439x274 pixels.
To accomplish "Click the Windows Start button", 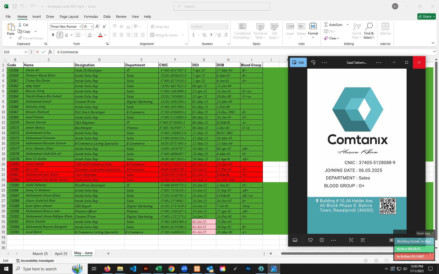I will point(6,269).
